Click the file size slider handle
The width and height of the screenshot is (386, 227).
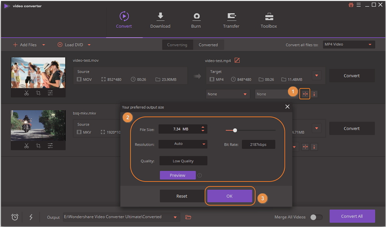tap(235, 130)
